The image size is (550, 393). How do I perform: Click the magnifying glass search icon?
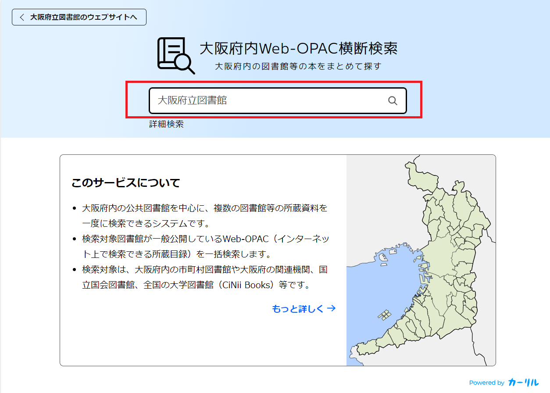pyautogui.click(x=393, y=101)
